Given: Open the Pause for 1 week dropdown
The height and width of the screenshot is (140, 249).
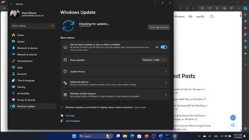Looking at the screenshot, I should (154, 60).
